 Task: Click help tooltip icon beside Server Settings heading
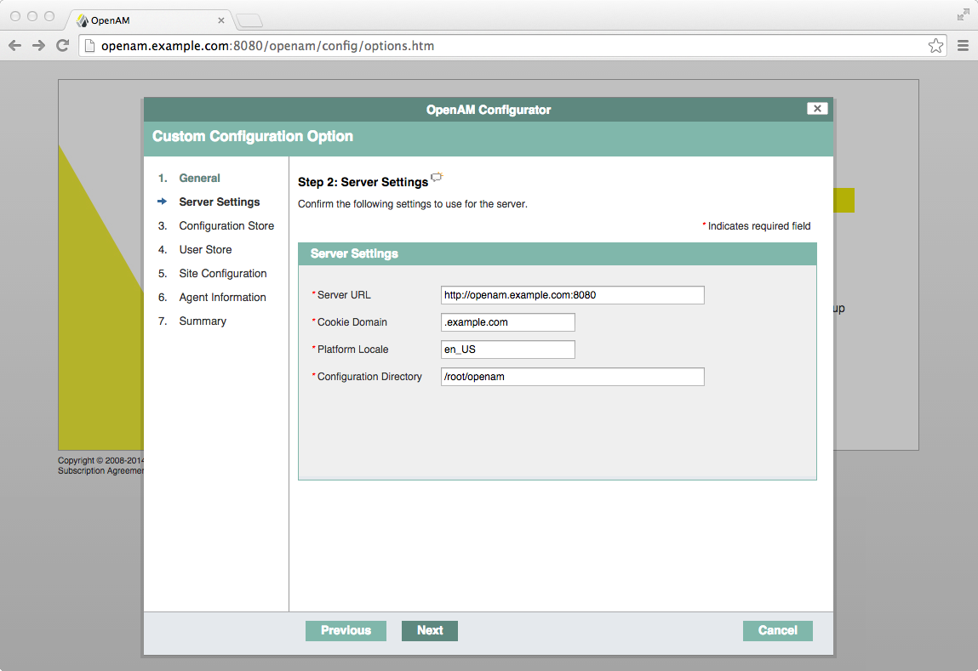[x=437, y=177]
